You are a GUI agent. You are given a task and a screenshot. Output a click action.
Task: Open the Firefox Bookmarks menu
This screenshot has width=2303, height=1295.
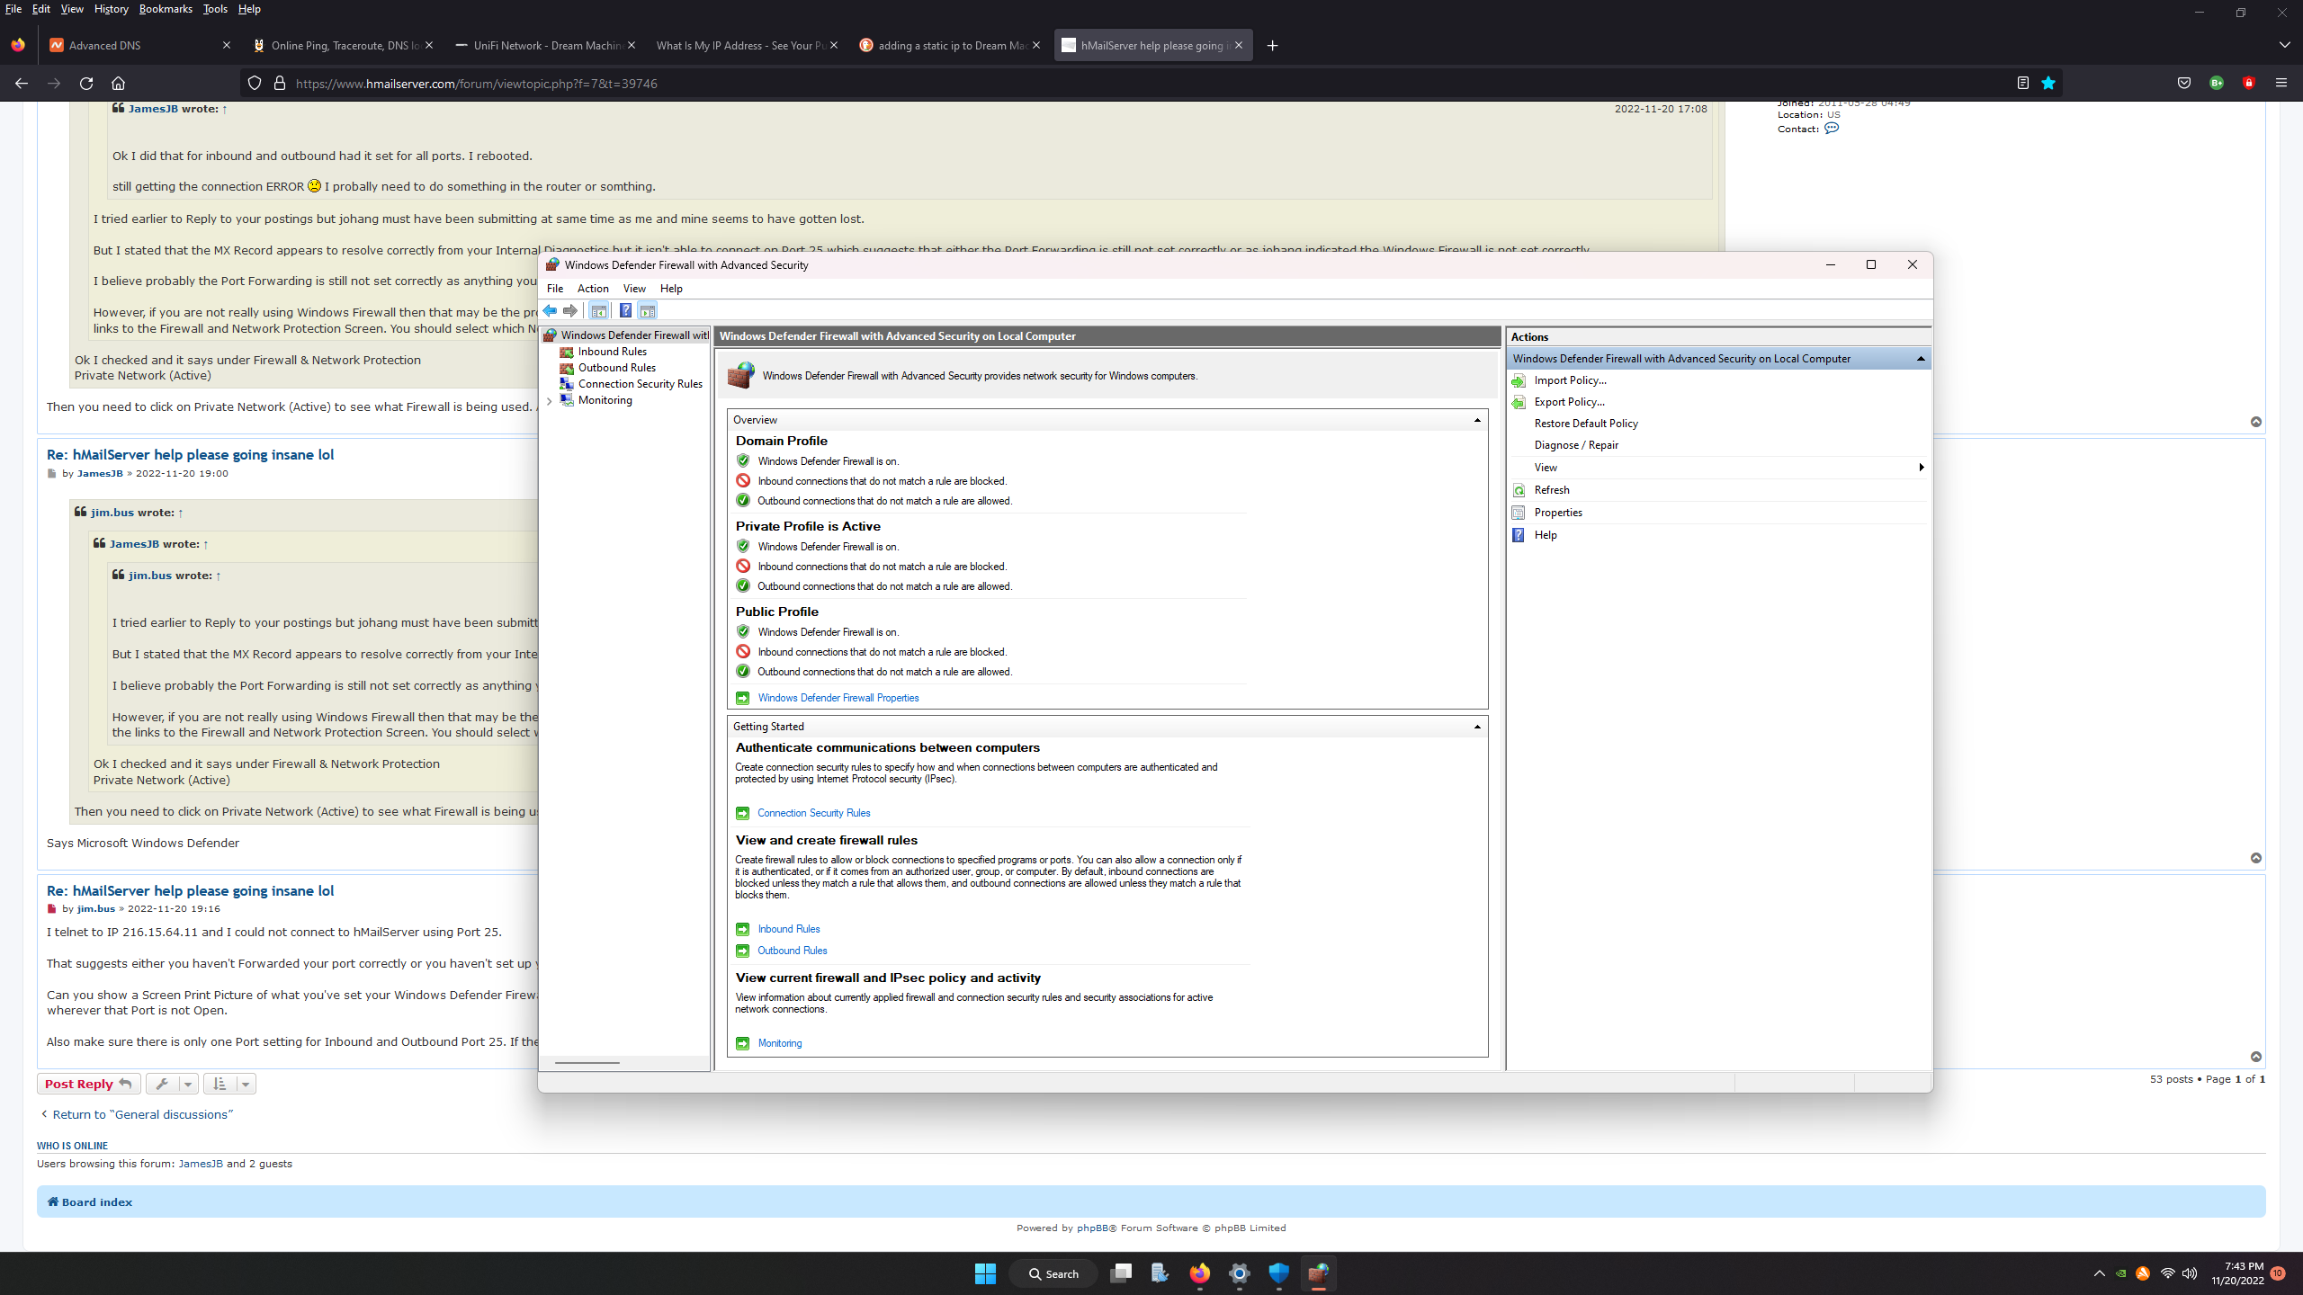click(x=166, y=9)
